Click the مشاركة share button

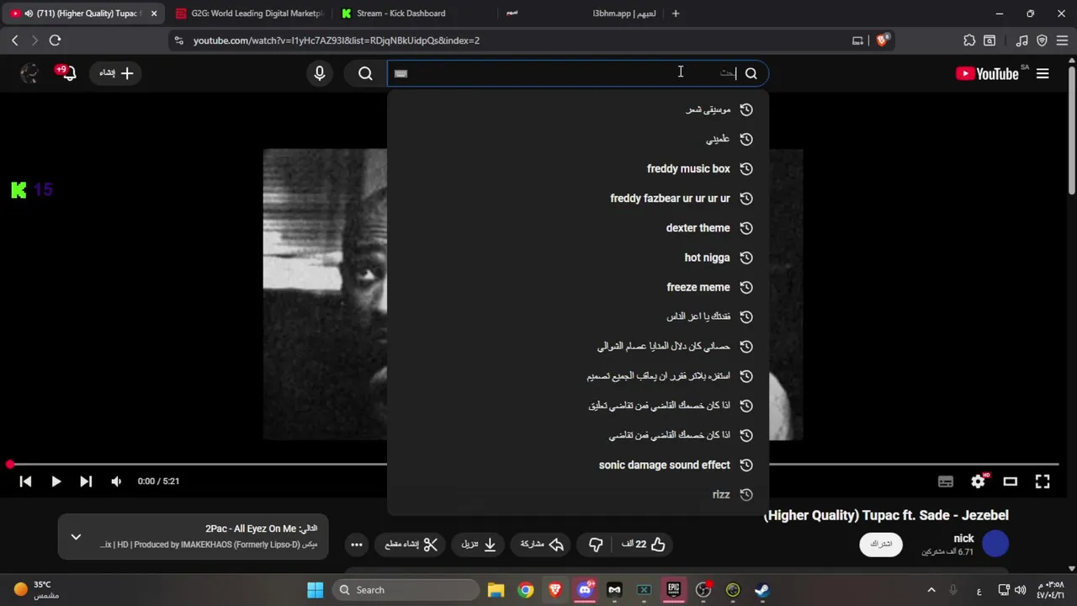tap(542, 545)
